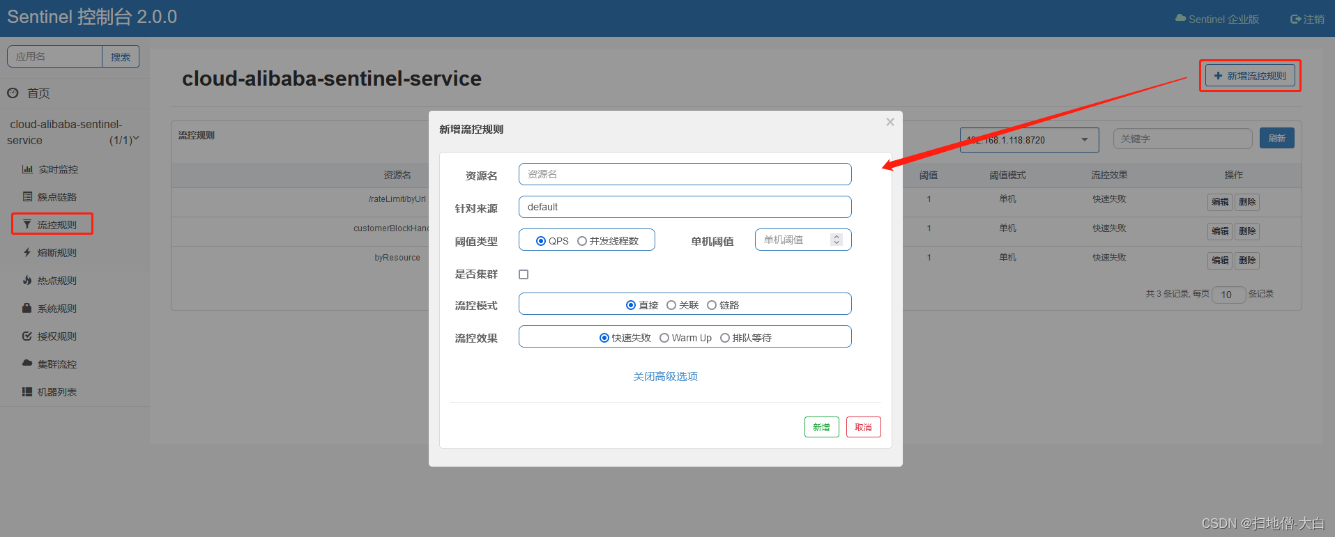Click the list icon for 簇点链路
Screen dimensions: 1335x537
coord(27,197)
